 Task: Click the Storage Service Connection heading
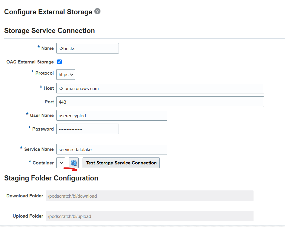click(49, 31)
